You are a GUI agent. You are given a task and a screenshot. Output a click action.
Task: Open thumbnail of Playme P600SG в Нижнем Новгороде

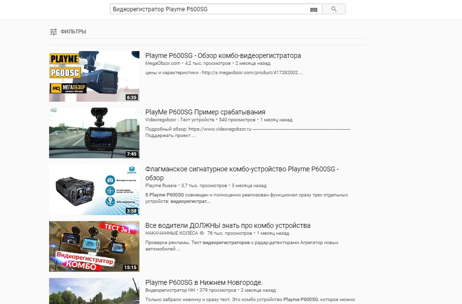coord(94,291)
